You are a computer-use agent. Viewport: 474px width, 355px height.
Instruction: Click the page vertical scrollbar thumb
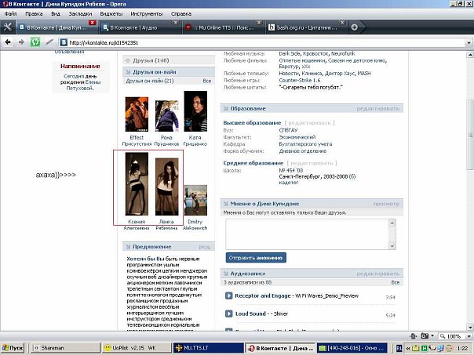coord(470,134)
